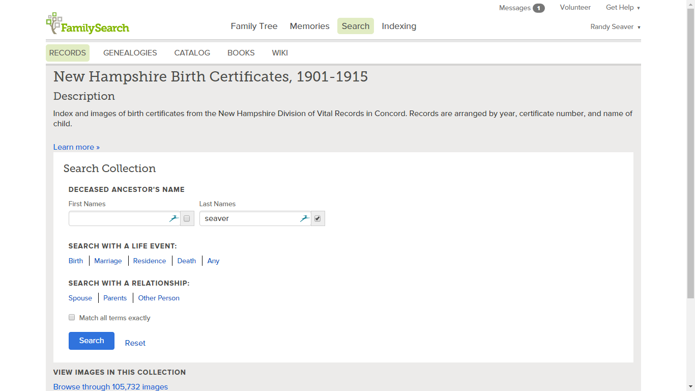Add a Residence life event
The height and width of the screenshot is (391, 695).
point(150,261)
